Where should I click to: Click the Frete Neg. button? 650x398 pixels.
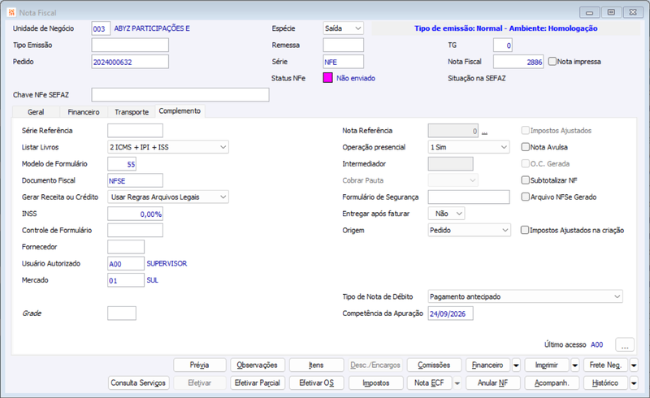605,366
